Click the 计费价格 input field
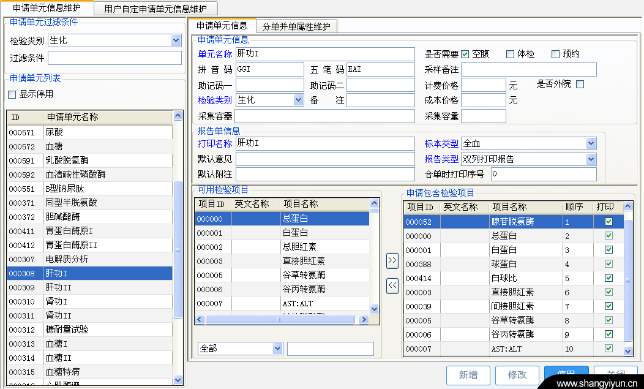This screenshot has width=644, height=389. pos(484,85)
